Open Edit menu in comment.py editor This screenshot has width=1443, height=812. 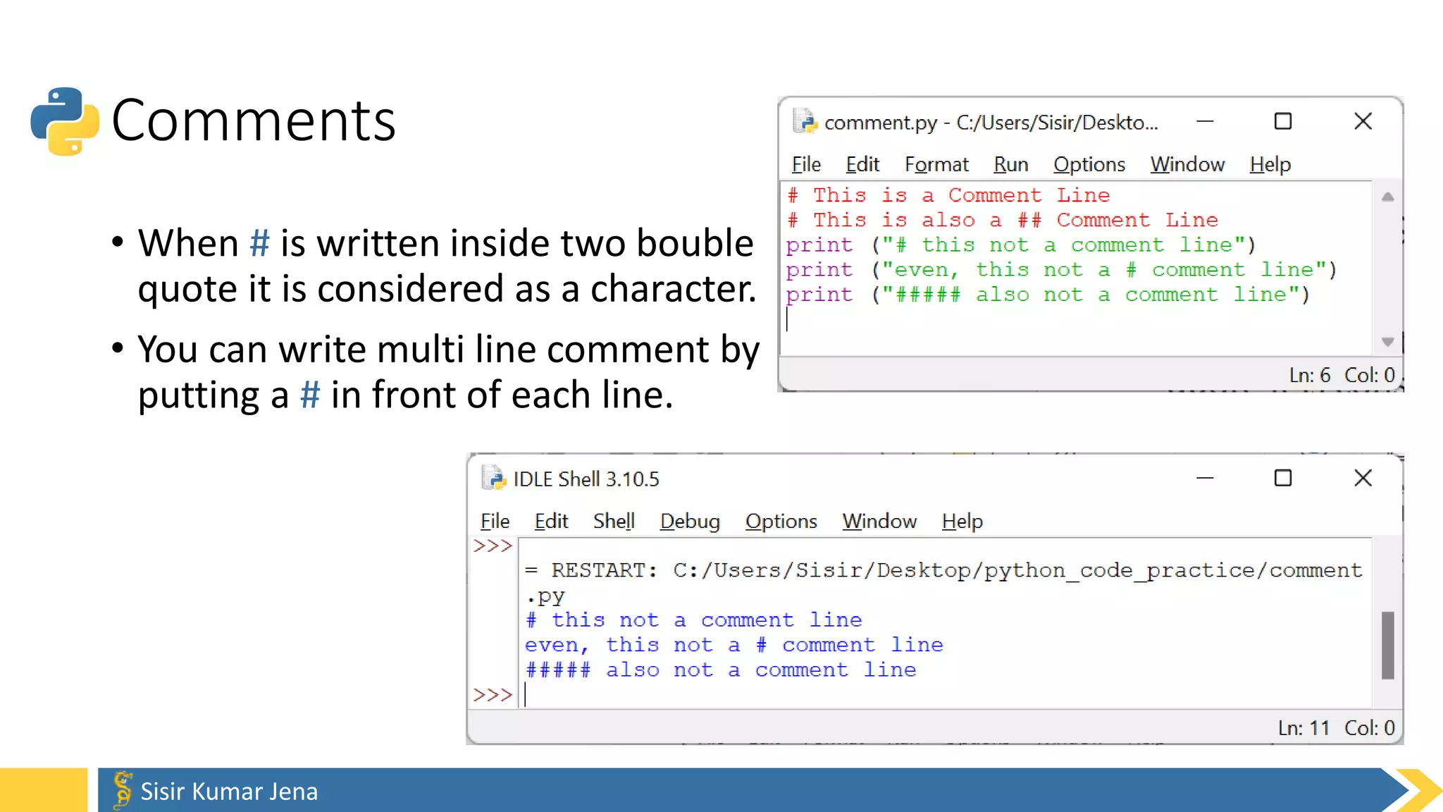862,164
